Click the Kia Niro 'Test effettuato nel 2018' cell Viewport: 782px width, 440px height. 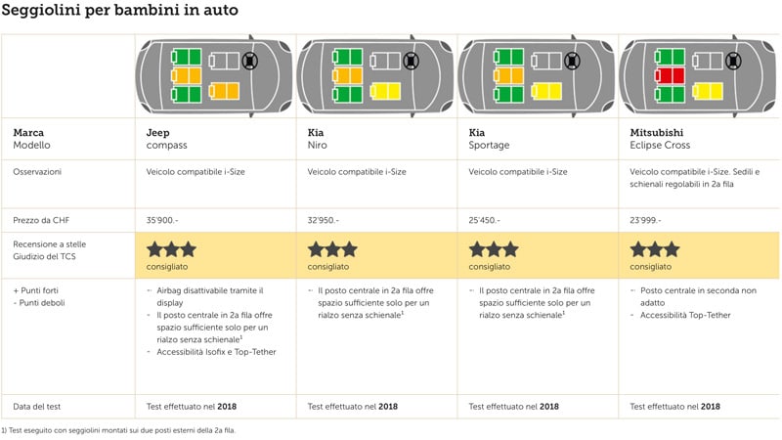(x=353, y=407)
